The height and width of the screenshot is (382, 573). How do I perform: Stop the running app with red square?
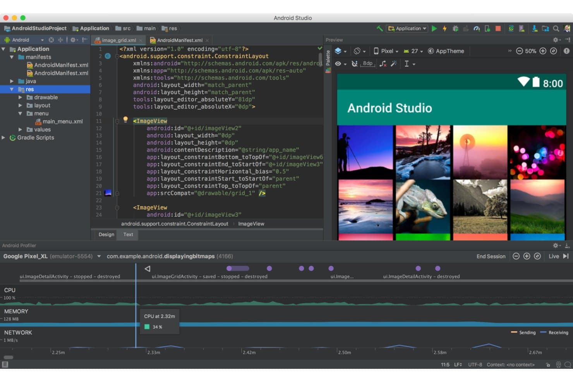[498, 29]
